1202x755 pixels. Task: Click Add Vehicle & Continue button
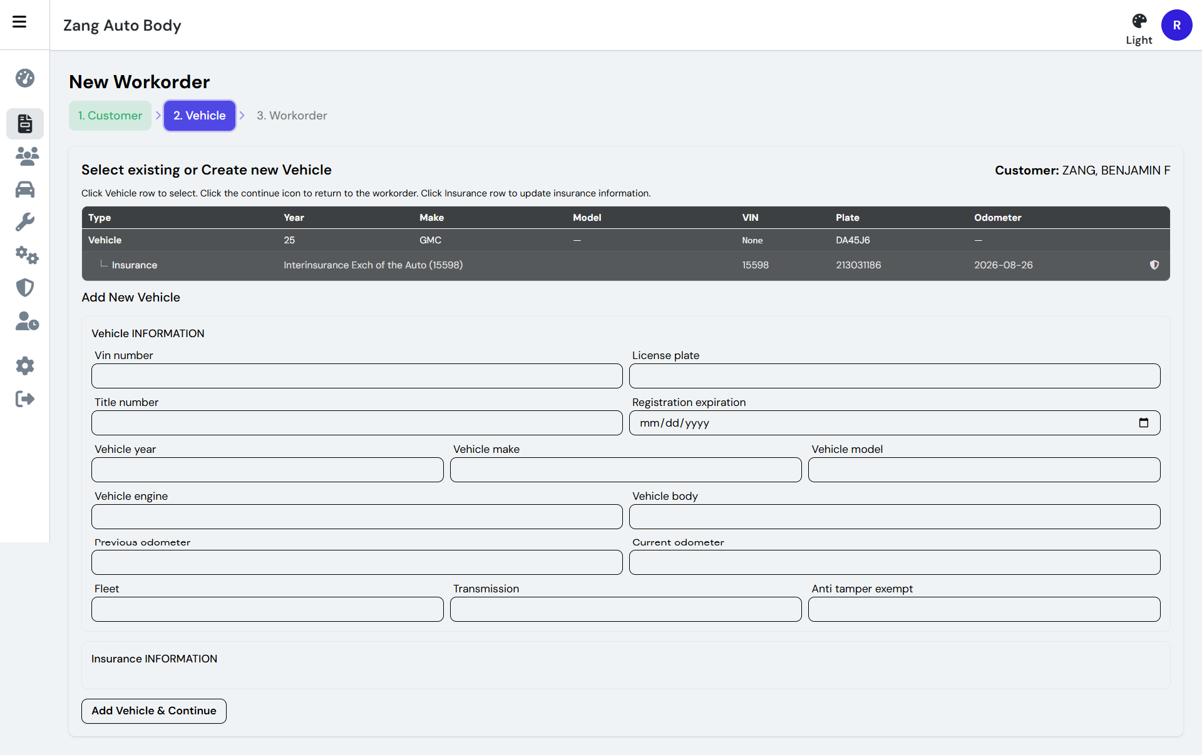click(x=154, y=711)
